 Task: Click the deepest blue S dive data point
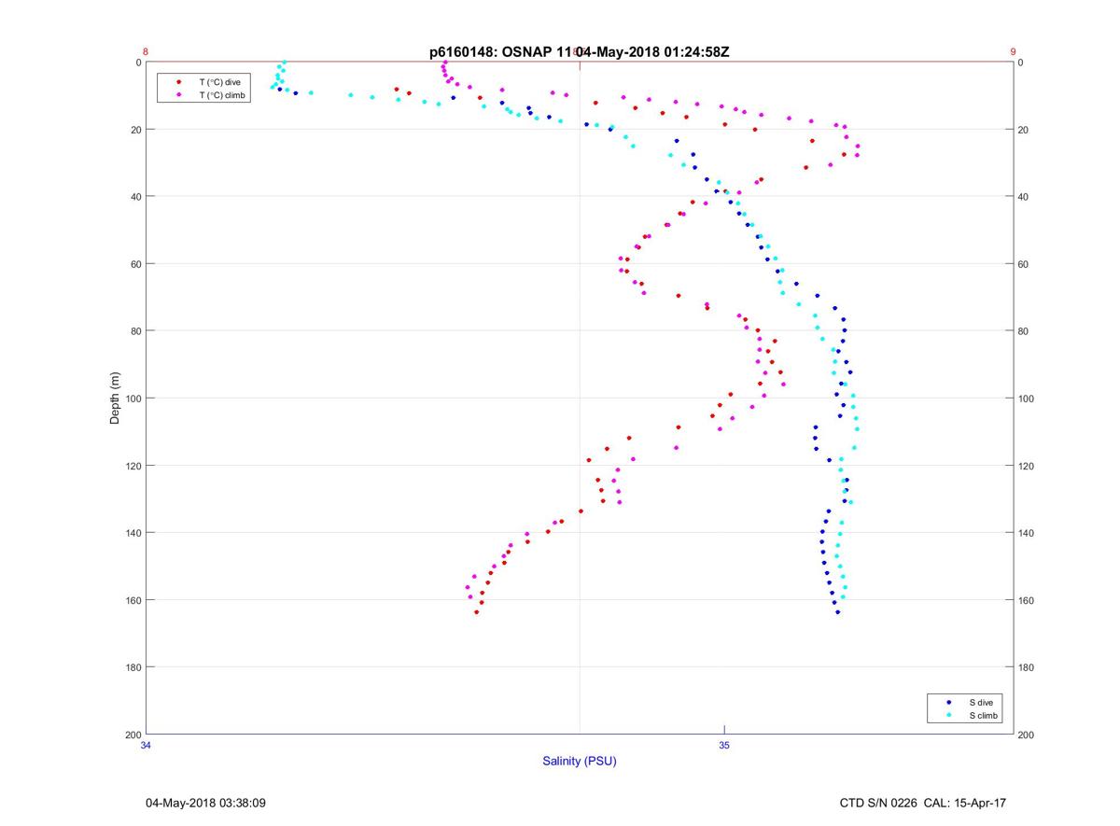837,612
